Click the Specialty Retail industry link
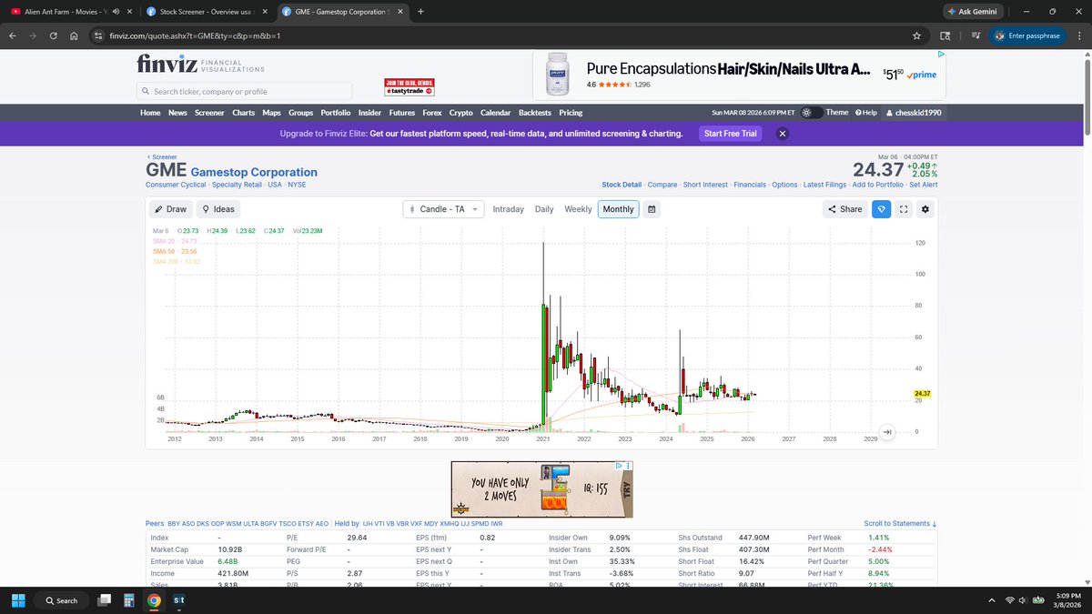Viewport: 1092px width, 614px height. pos(238,185)
